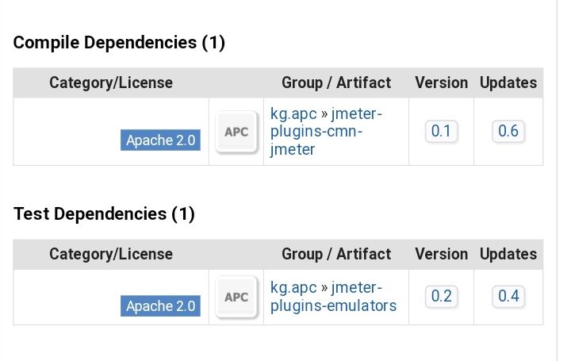The height and width of the screenshot is (361, 571).
Task: Click the Apache 2.0 badge in Test Dependencies
Action: click(160, 306)
